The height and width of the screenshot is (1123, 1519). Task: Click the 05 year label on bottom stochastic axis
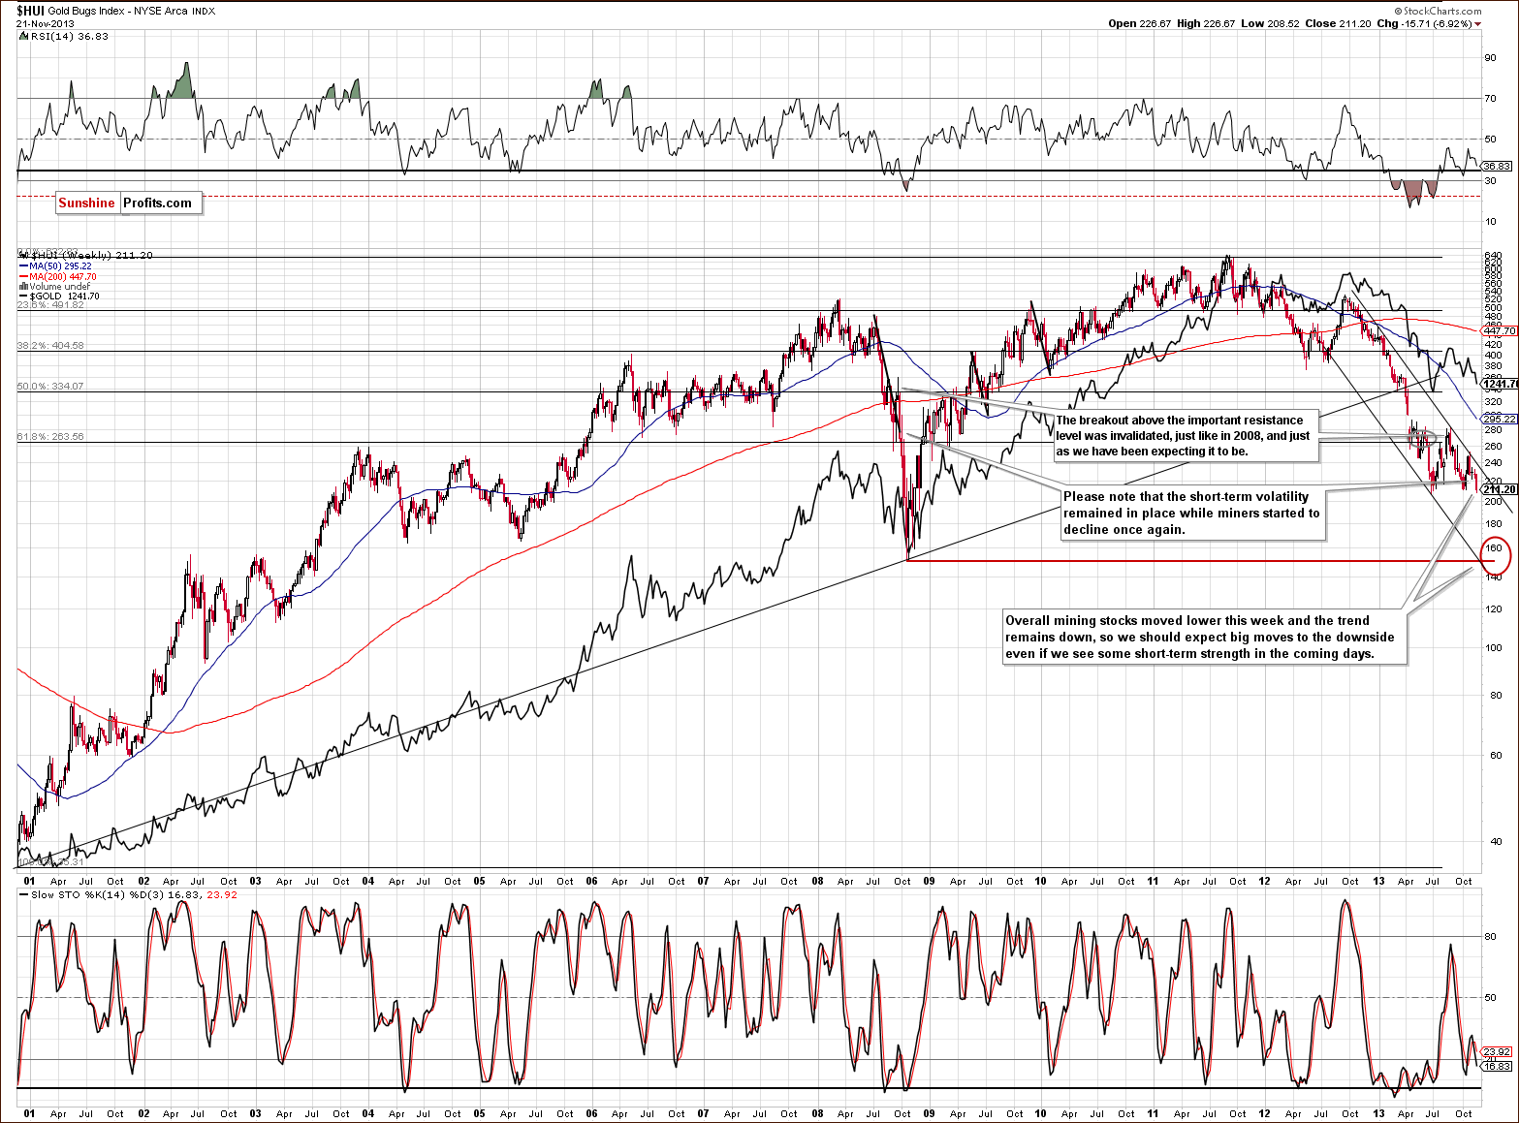click(x=479, y=1113)
